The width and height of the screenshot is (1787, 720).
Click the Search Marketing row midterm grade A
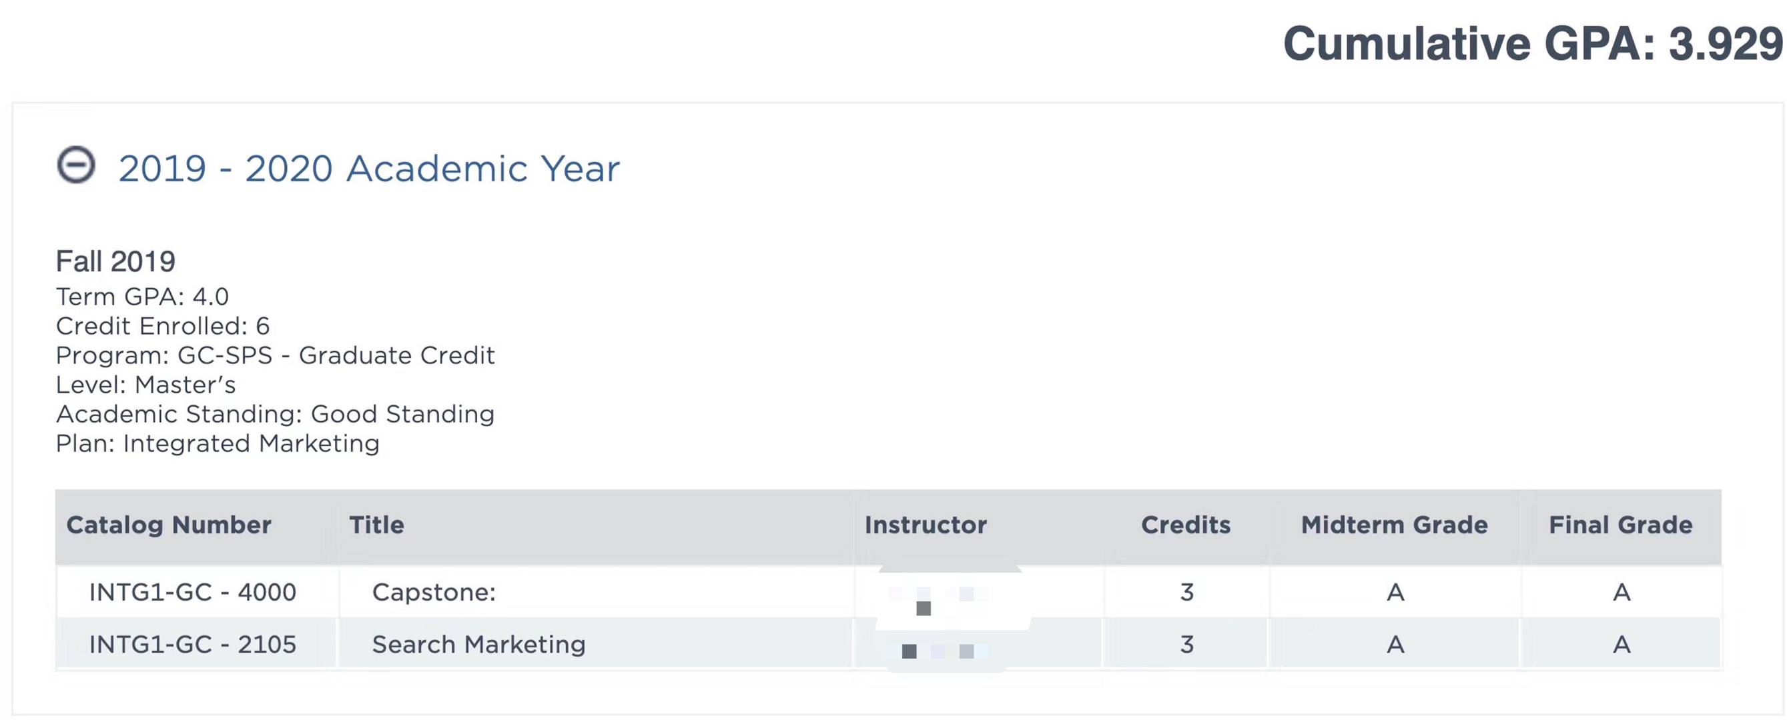tap(1395, 645)
